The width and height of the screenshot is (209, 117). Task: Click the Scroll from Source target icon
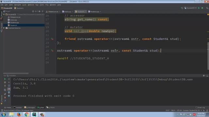pos(33,11)
